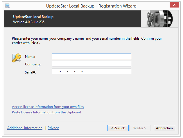Click into the Company text field
This screenshot has height=138, width=183.
[x=92, y=64]
